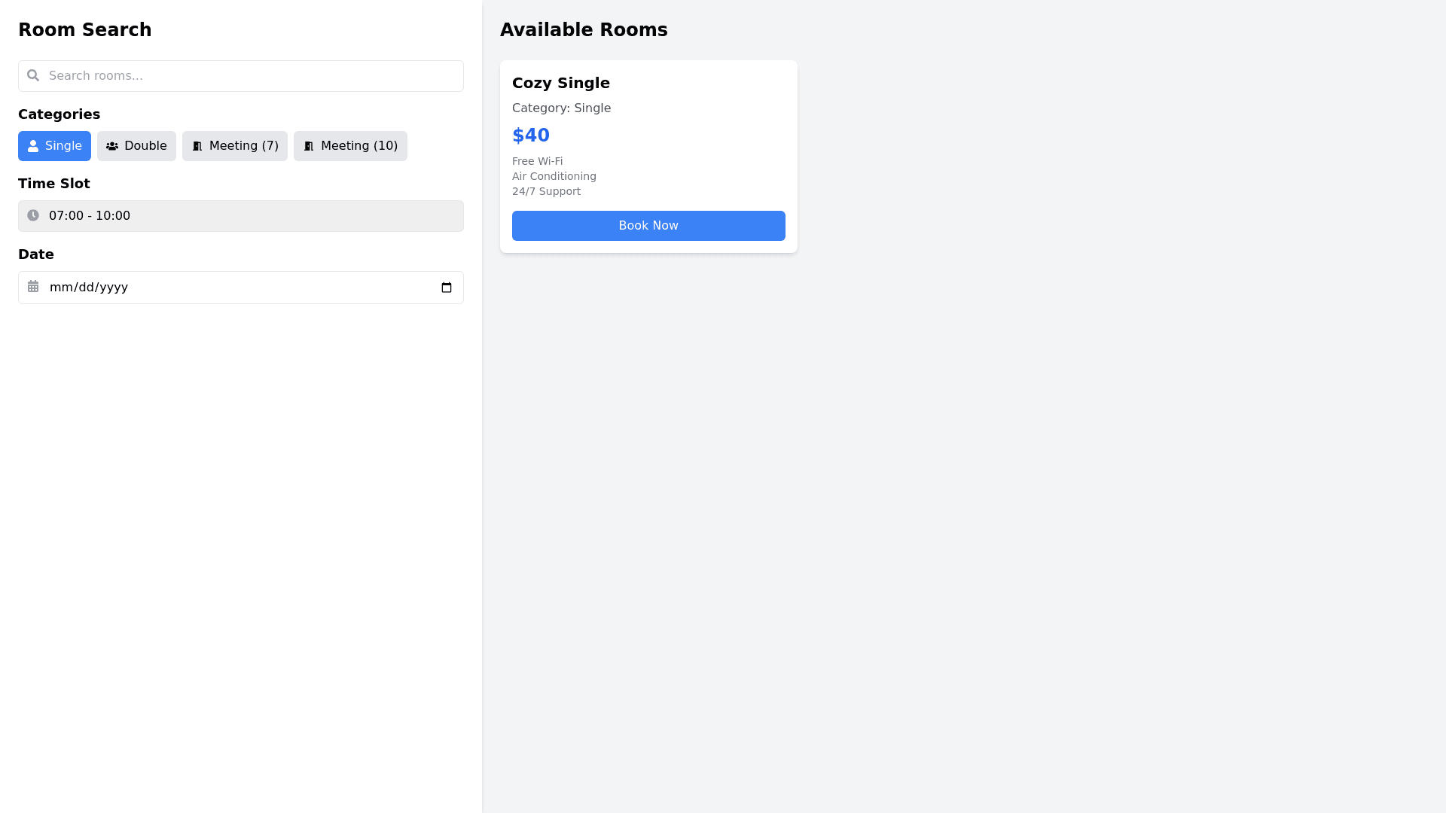Click the magnifier icon in the search box

coord(33,75)
